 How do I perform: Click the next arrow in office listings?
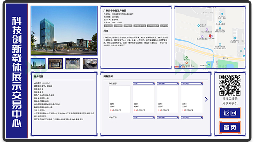click(206, 99)
